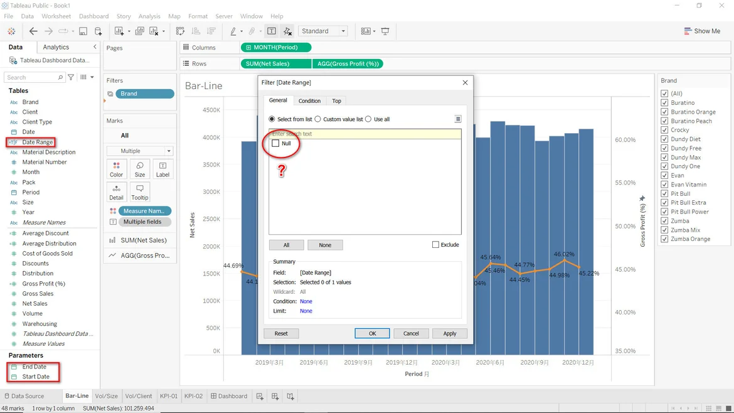Click the Save workbook toolbar icon
The height and width of the screenshot is (413, 734).
tap(83, 31)
